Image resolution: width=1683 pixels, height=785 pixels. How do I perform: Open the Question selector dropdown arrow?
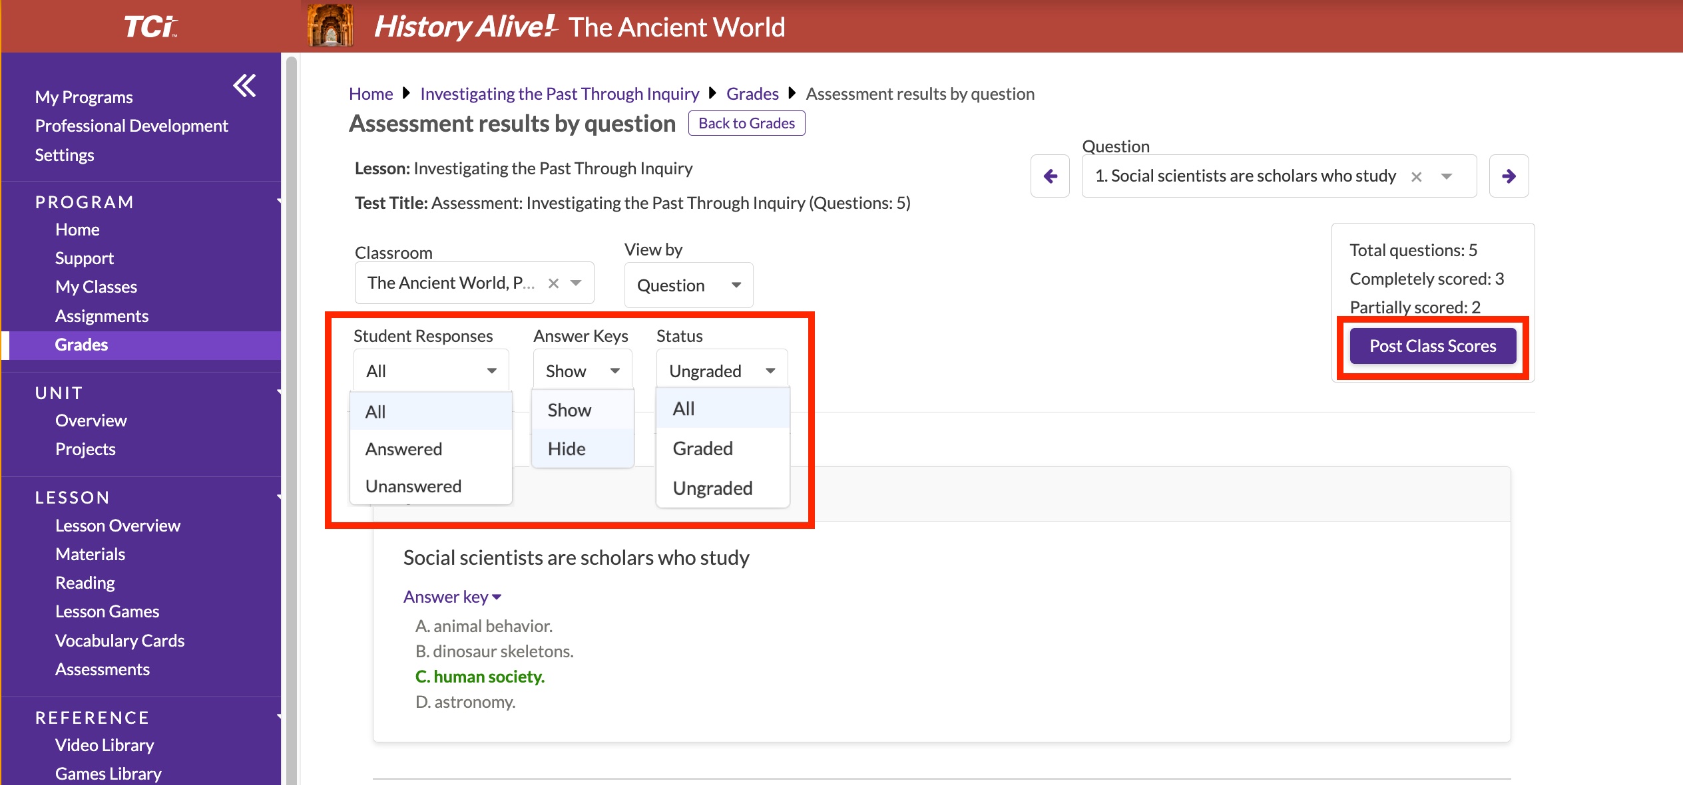pyautogui.click(x=1446, y=177)
